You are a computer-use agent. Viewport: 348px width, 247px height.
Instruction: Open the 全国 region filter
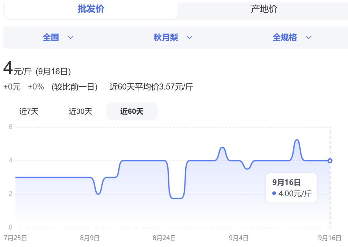(x=51, y=37)
